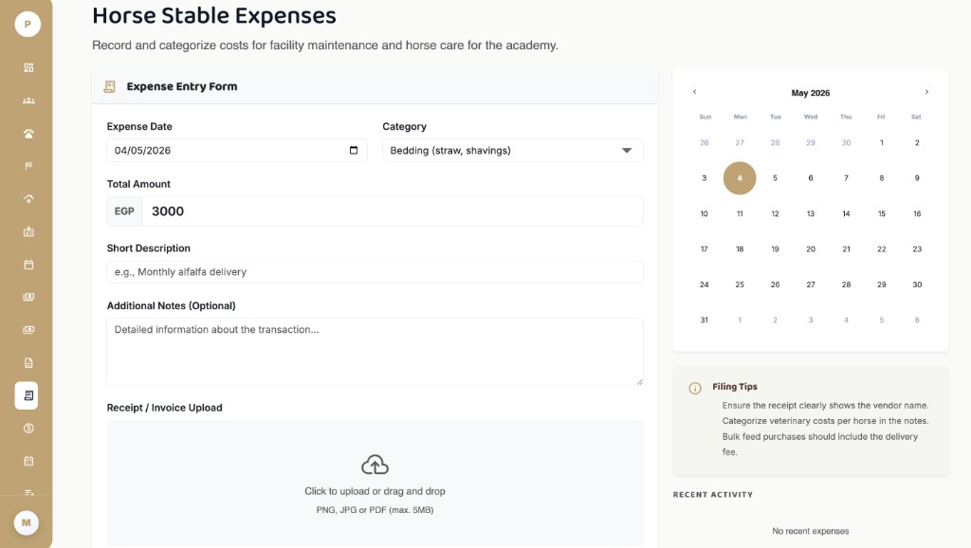The width and height of the screenshot is (971, 548).
Task: Click the cloud upload icon
Action: pos(375,465)
